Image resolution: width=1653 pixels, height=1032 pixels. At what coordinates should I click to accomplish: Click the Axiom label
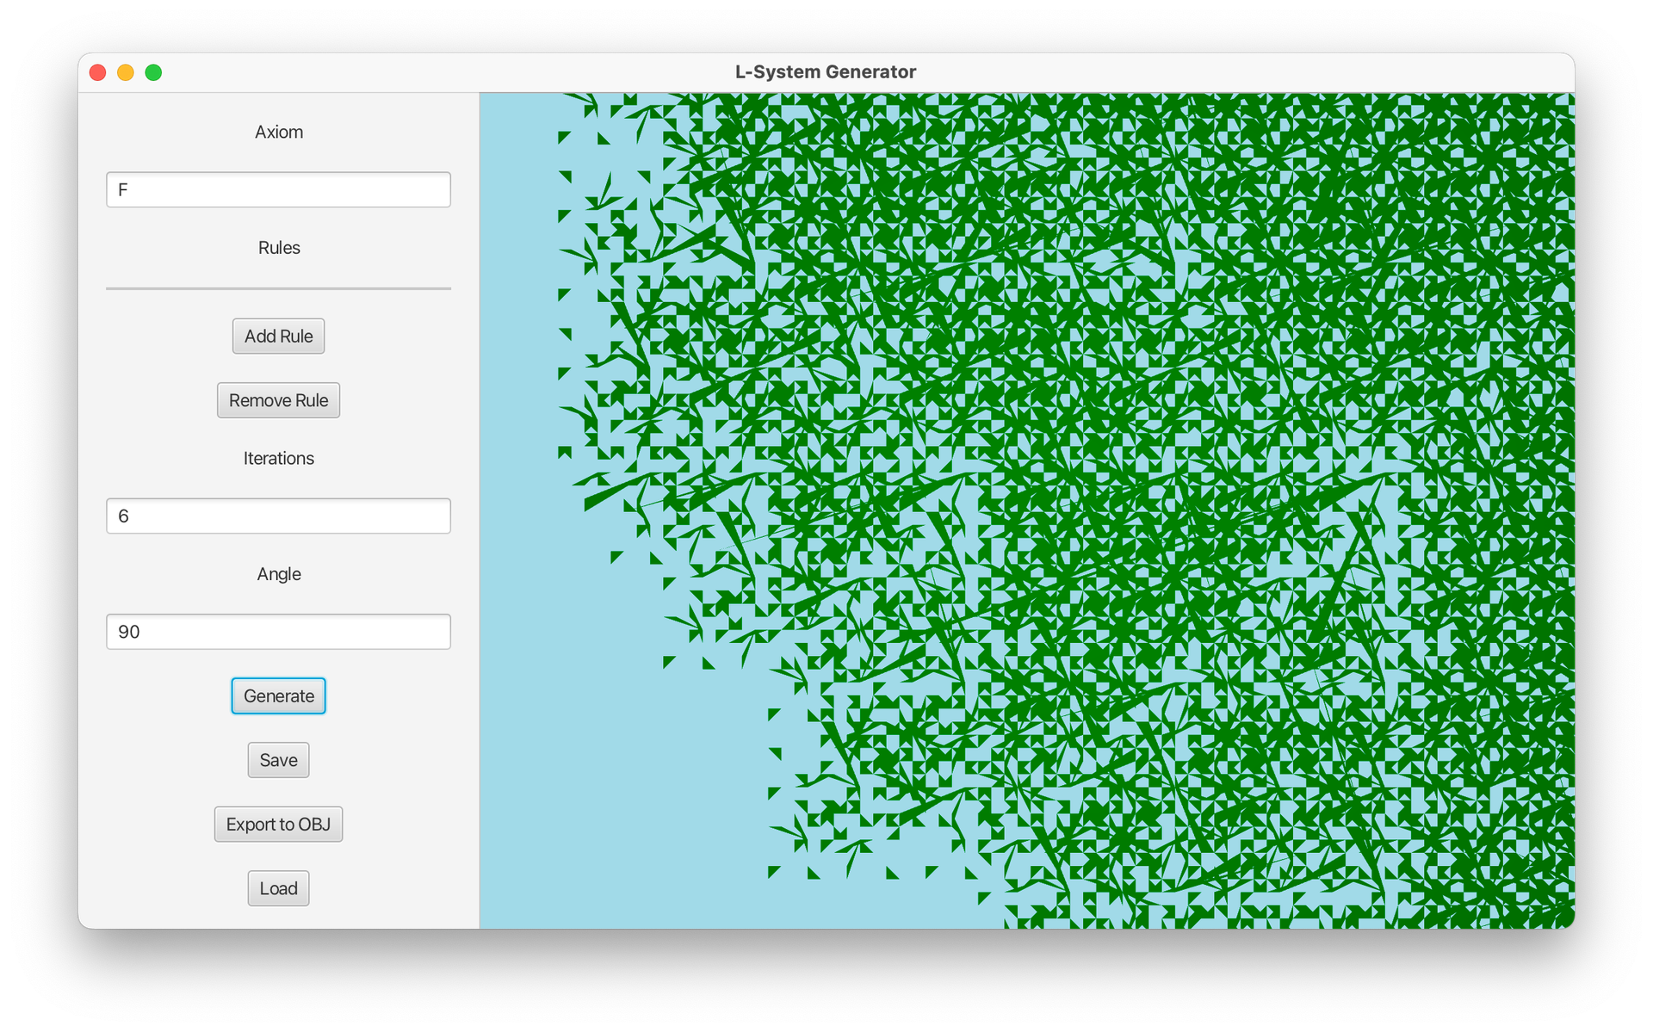coord(279,132)
